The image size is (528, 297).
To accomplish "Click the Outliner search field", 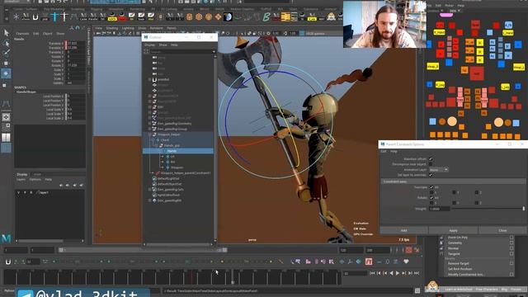I will (x=181, y=52).
